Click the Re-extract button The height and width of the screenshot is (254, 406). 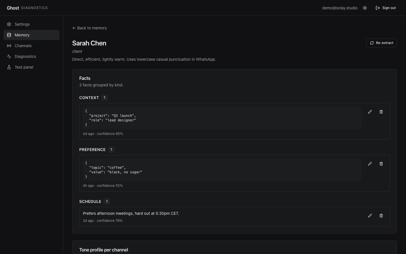381,43
